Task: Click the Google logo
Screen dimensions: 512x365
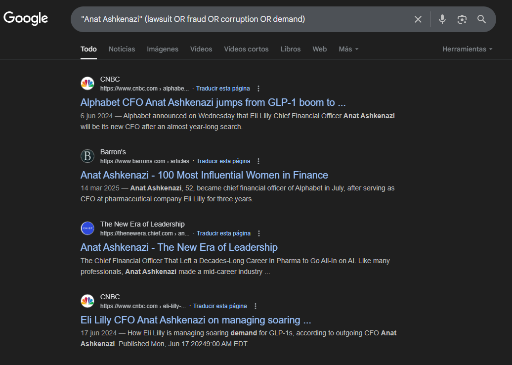Action: pyautogui.click(x=26, y=19)
